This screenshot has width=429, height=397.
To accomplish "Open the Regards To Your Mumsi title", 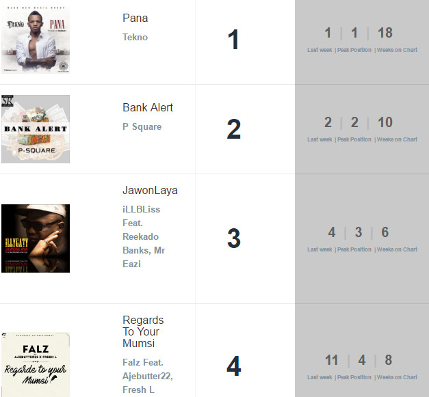I will point(143,331).
